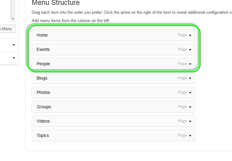Click the People menu item label
232x161 pixels.
43,64
